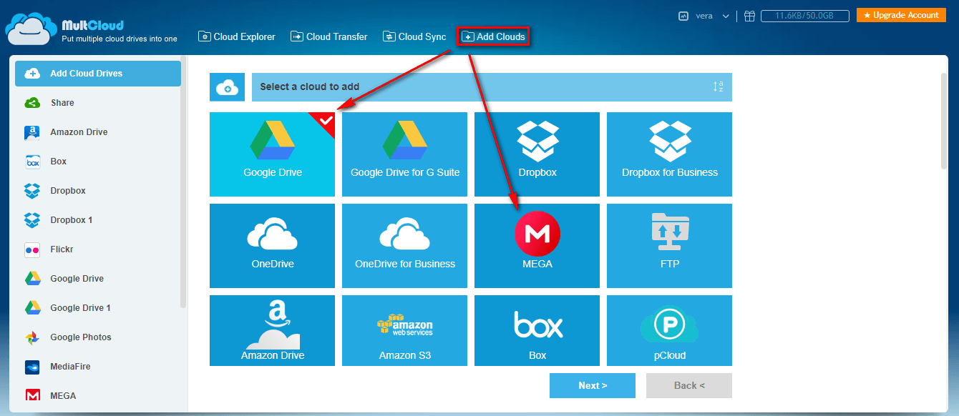Open the vera account dropdown
This screenshot has width=959, height=416.
pos(712,16)
